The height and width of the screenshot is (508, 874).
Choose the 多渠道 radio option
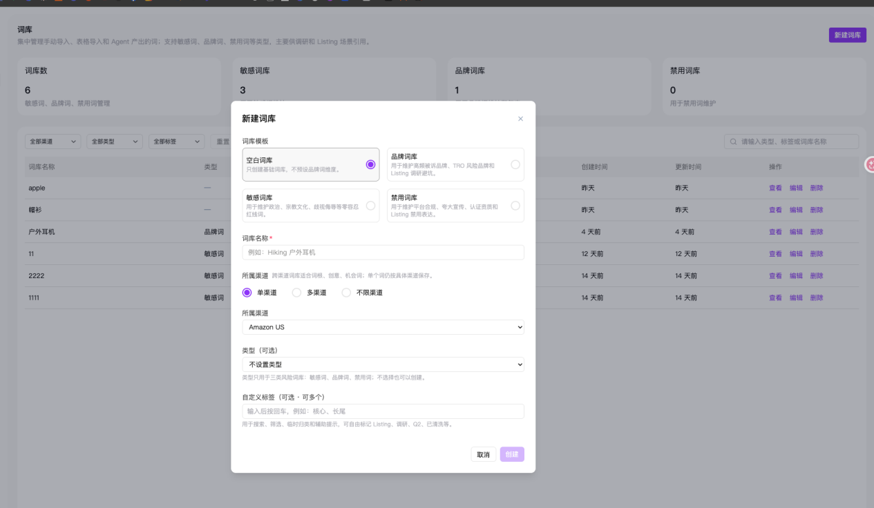click(x=296, y=293)
